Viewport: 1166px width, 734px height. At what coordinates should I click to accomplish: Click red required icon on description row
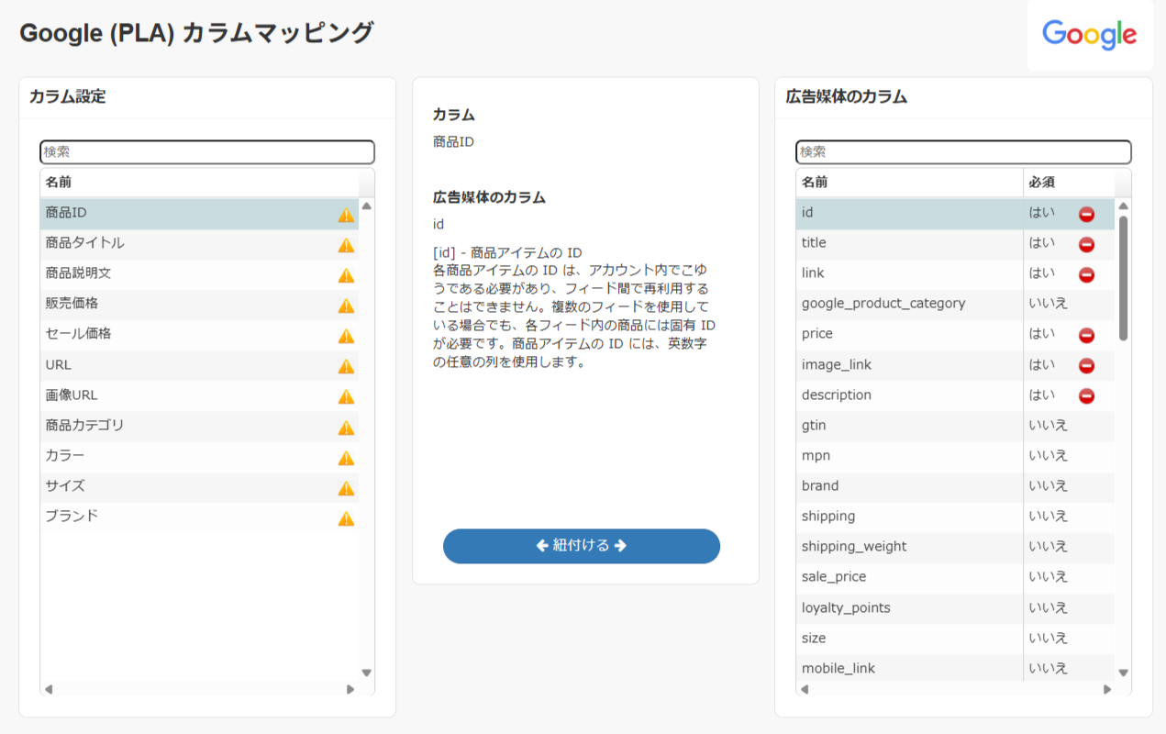pyautogui.click(x=1086, y=395)
